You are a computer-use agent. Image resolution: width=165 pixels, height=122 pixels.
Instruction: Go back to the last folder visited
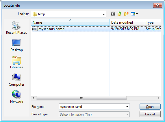[x=113, y=14]
